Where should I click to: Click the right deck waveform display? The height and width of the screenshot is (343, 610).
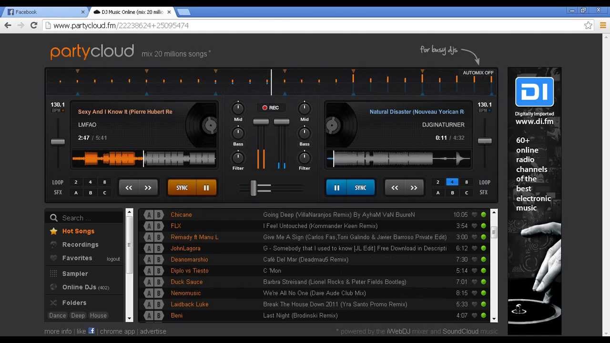(398, 159)
